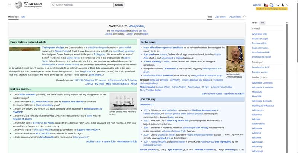Open the View history tab

pos(235,17)
